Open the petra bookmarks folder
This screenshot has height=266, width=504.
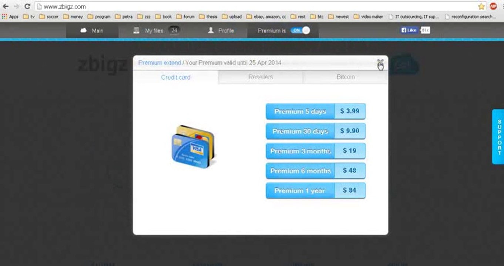click(x=124, y=17)
